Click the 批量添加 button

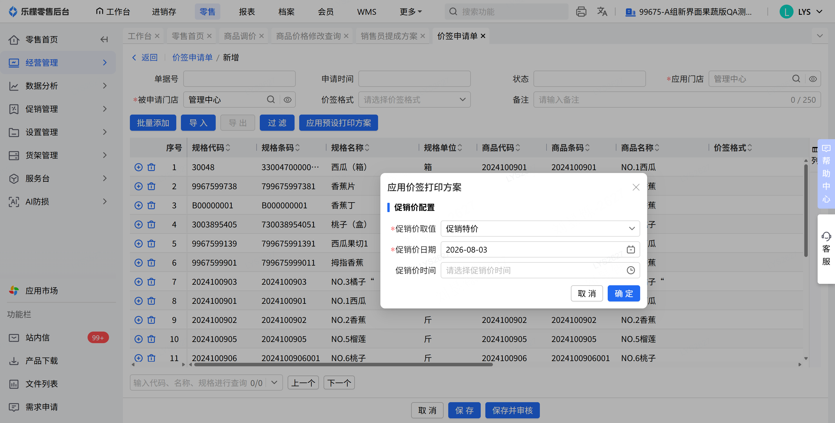coord(153,123)
